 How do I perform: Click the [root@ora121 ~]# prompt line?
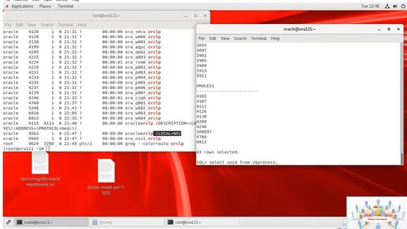tap(26, 149)
